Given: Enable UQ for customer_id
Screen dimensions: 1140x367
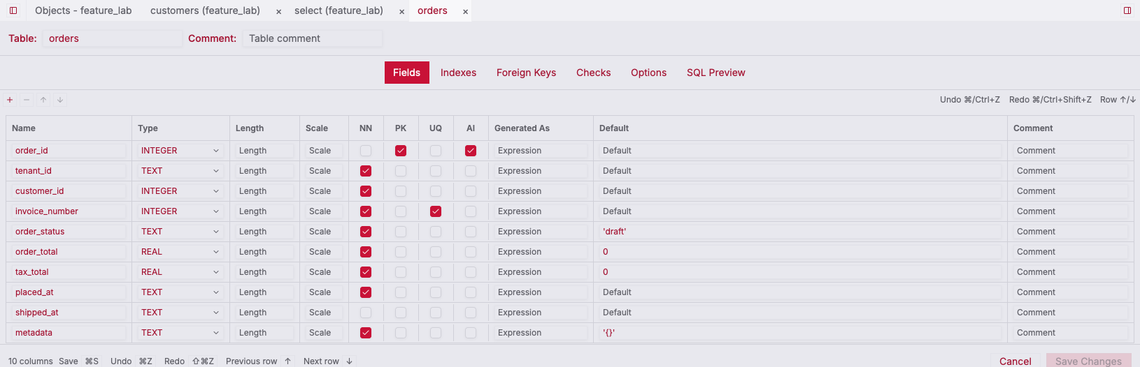Looking at the screenshot, I should point(436,191).
